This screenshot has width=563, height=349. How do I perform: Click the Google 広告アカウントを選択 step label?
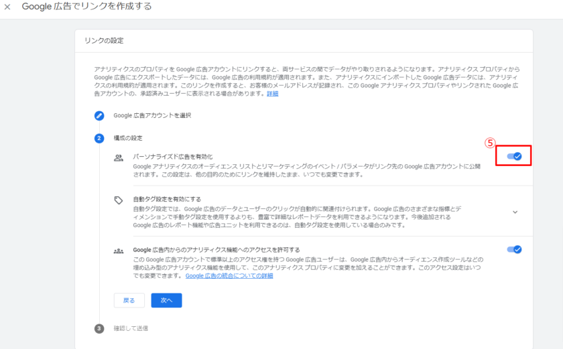click(152, 115)
